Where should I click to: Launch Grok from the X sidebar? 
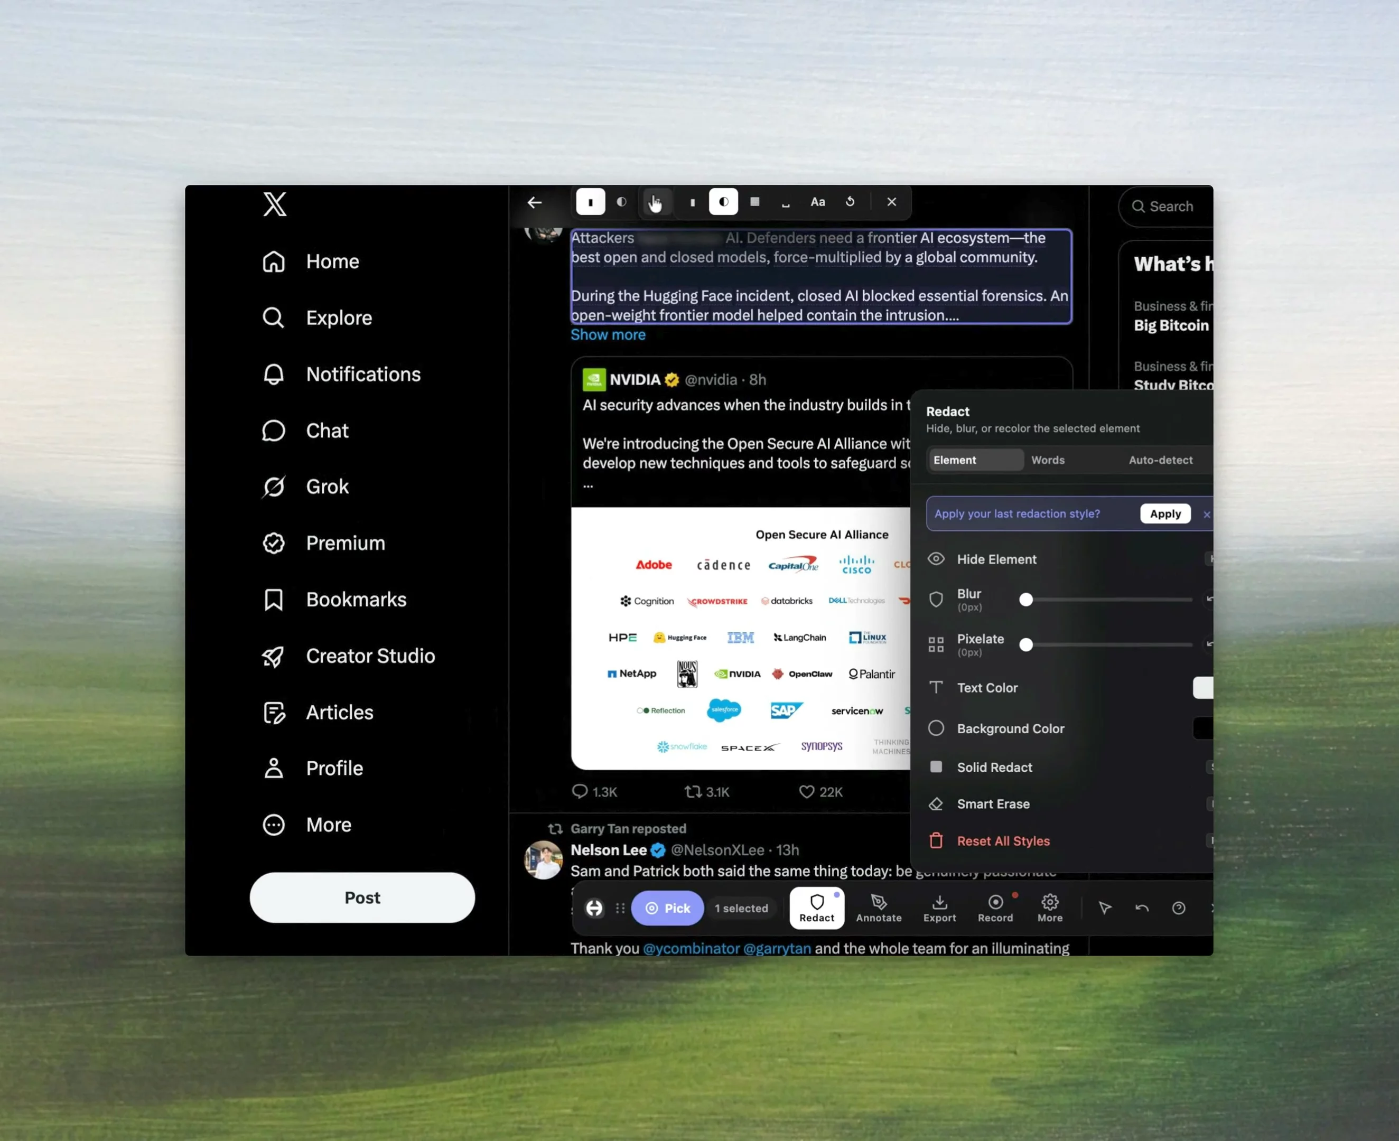(305, 487)
